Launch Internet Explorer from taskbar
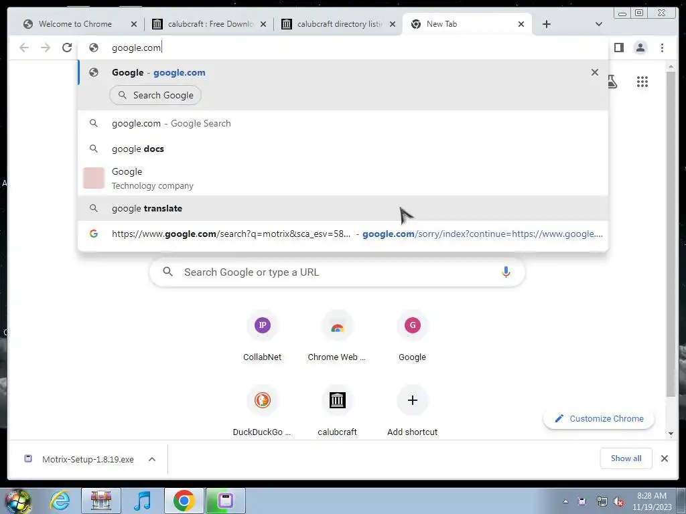This screenshot has width=686, height=514. (60, 501)
